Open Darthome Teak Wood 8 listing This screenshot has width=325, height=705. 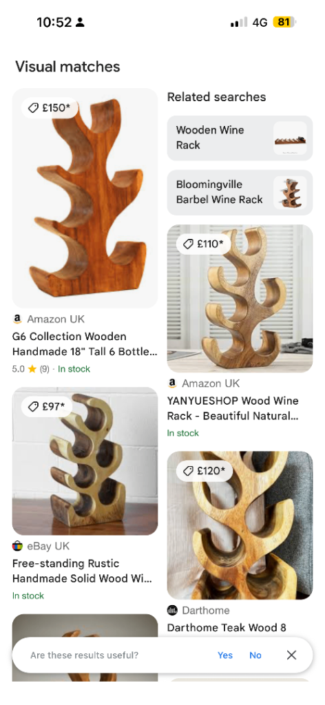(x=227, y=628)
